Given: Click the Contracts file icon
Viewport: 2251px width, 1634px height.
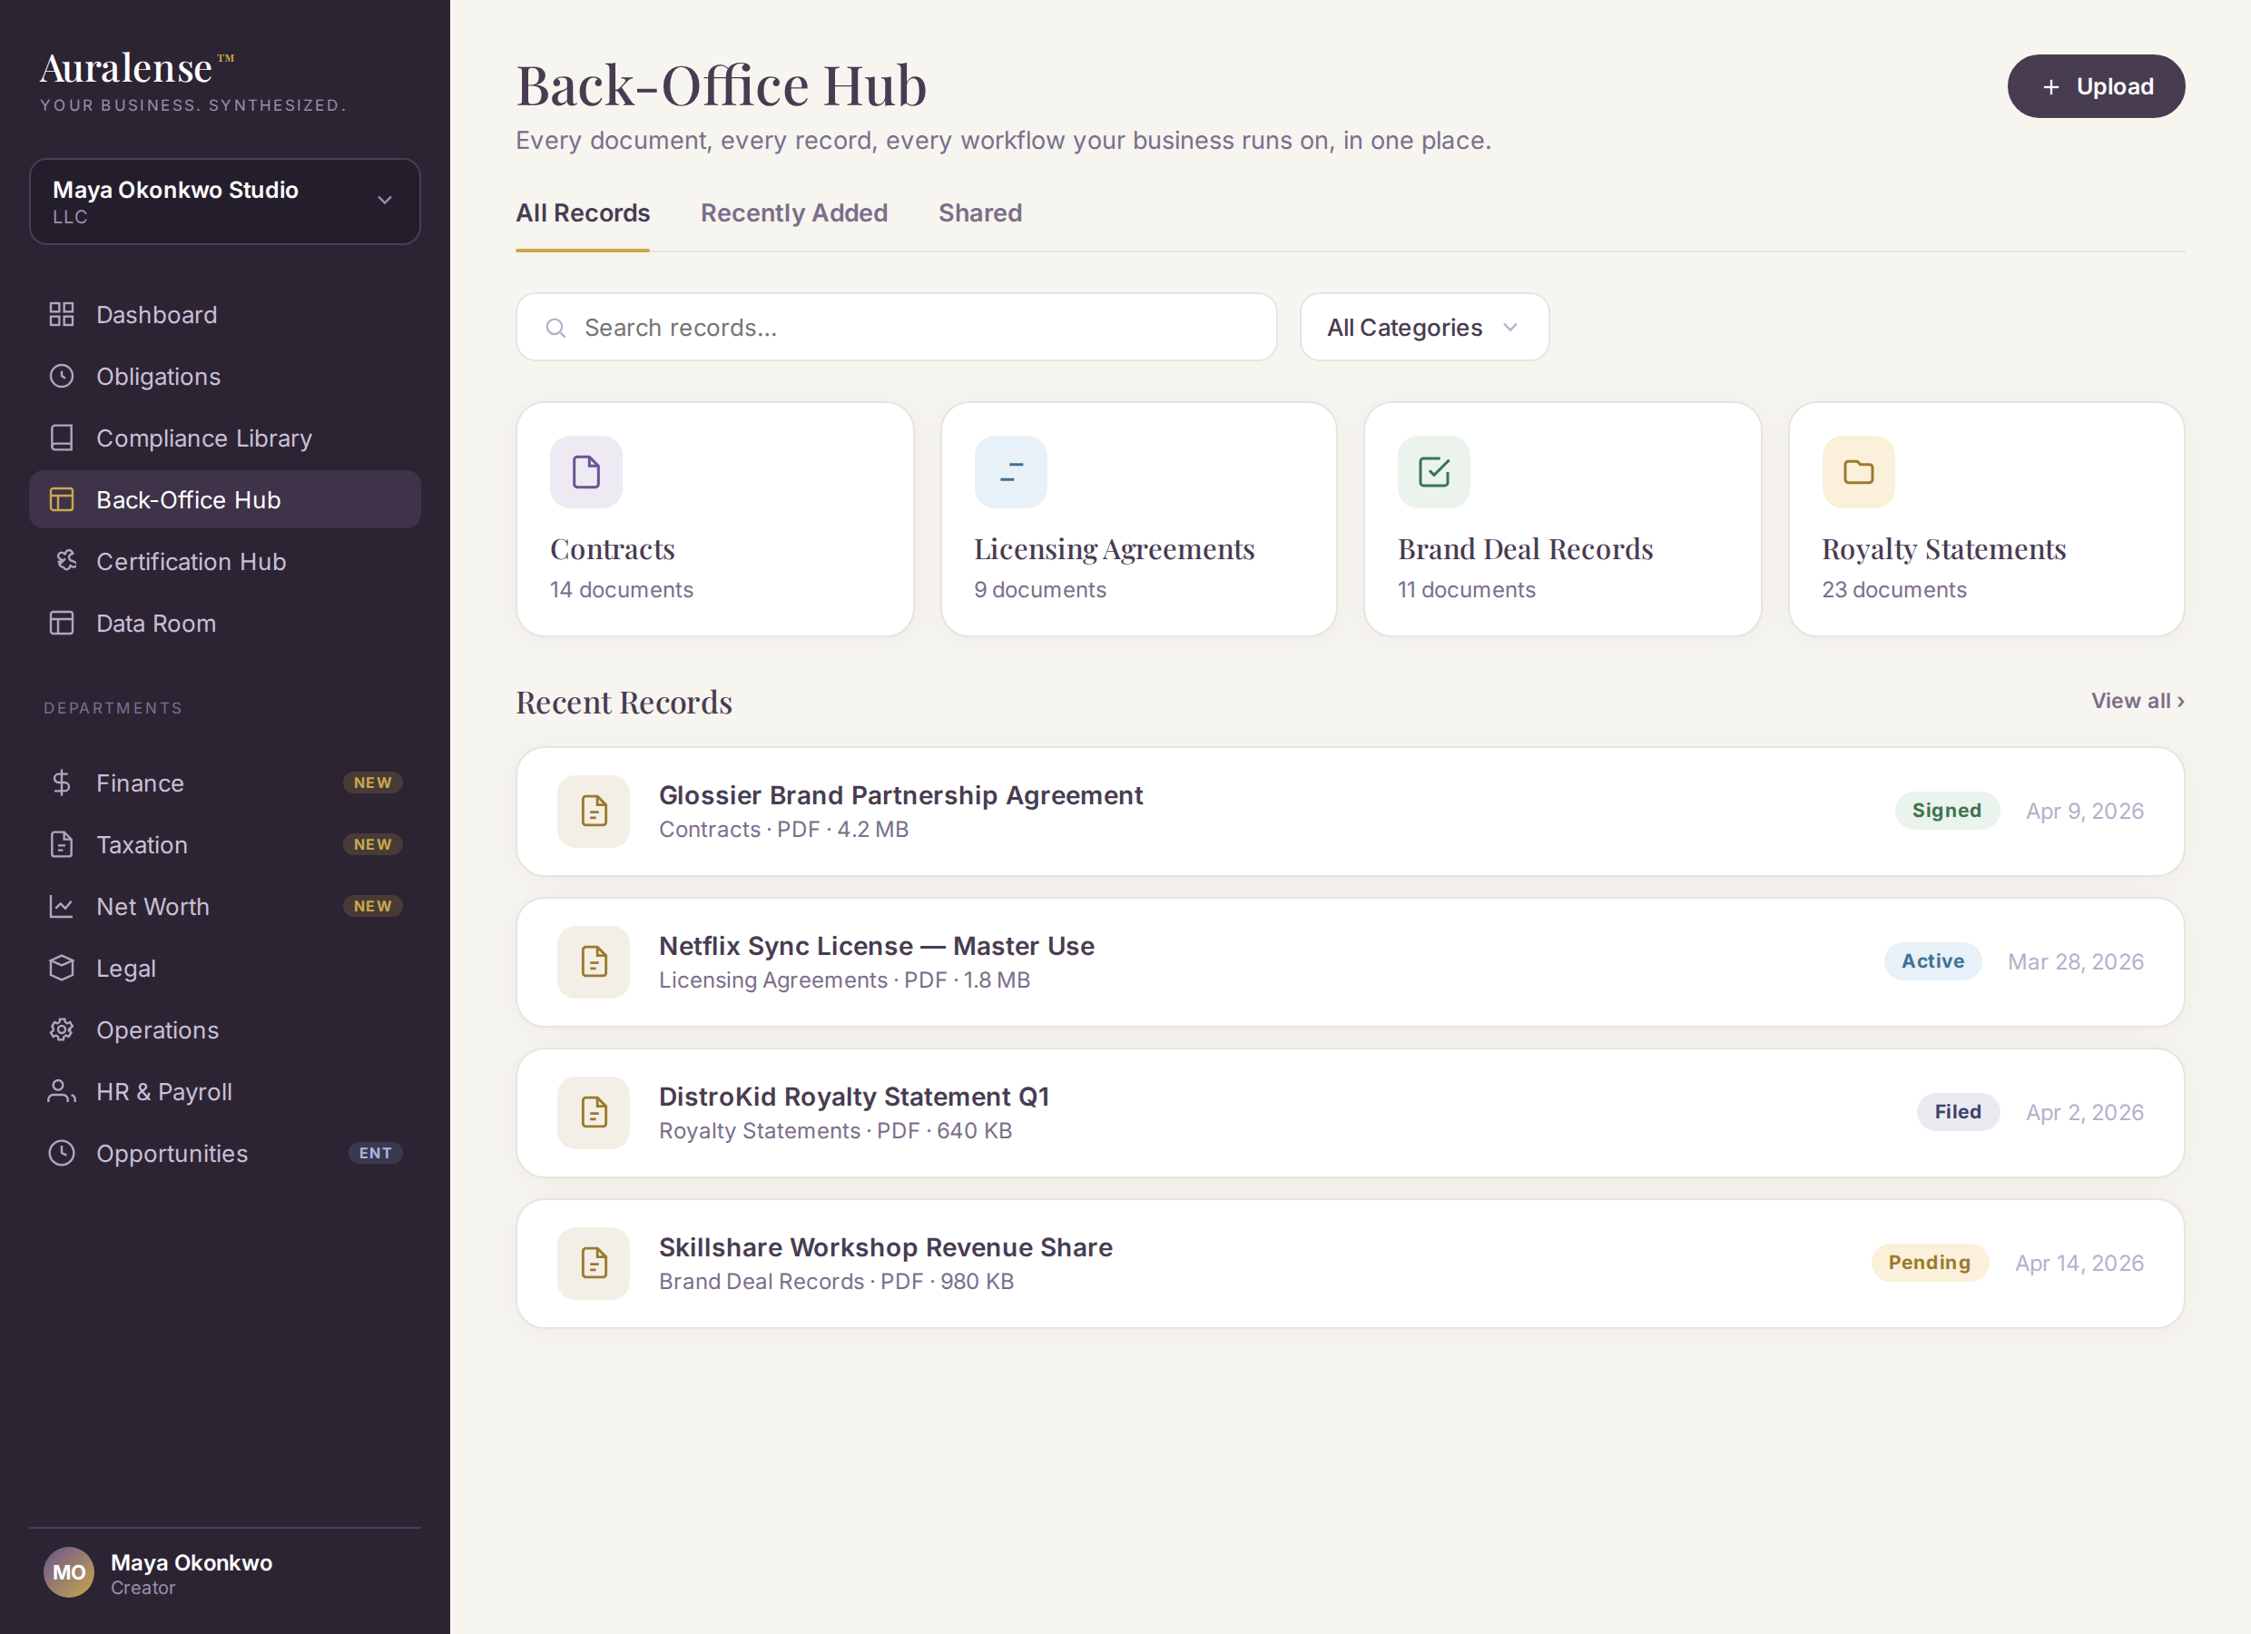Looking at the screenshot, I should 586,471.
